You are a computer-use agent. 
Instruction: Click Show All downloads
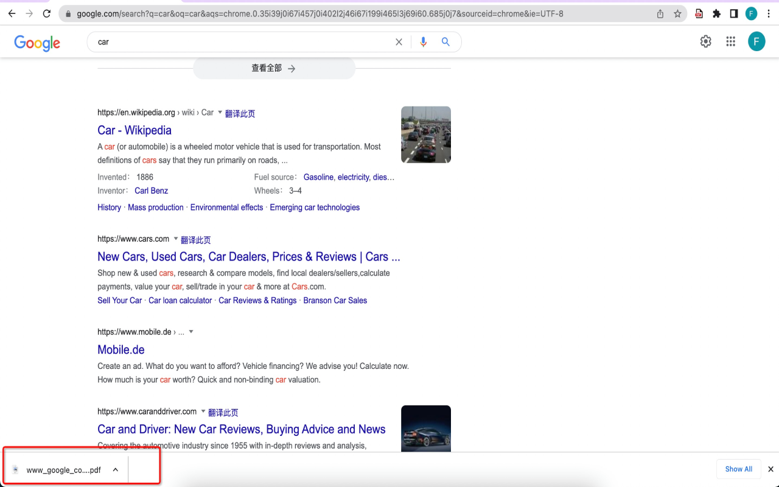[x=739, y=469]
